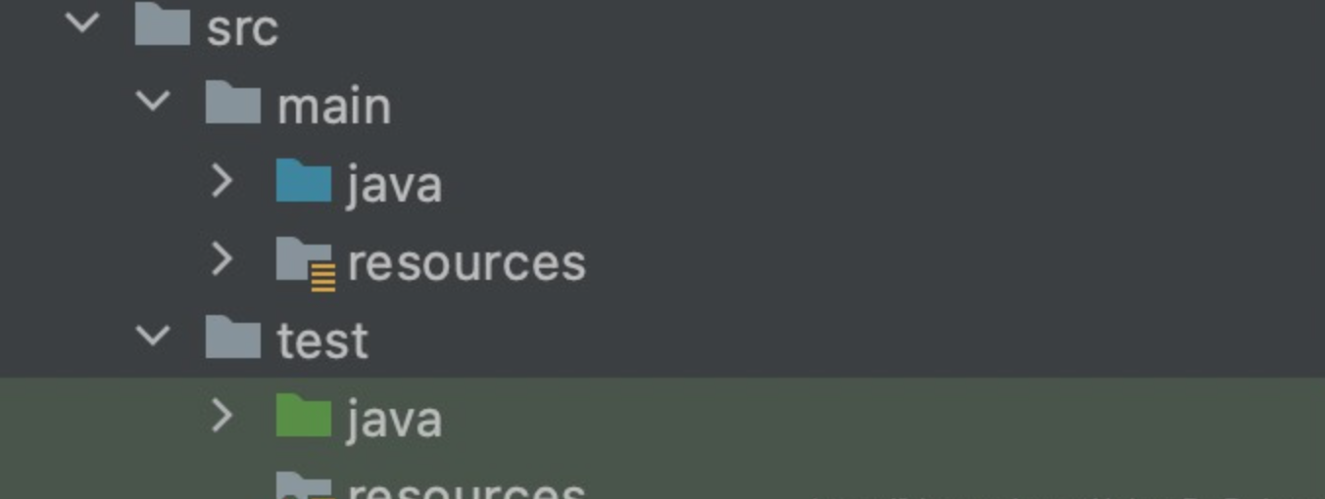
Task: Select the java label under main
Action: pos(394,185)
